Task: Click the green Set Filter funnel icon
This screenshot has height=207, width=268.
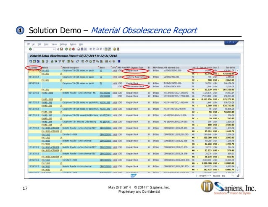Action: pyautogui.click(x=56, y=61)
